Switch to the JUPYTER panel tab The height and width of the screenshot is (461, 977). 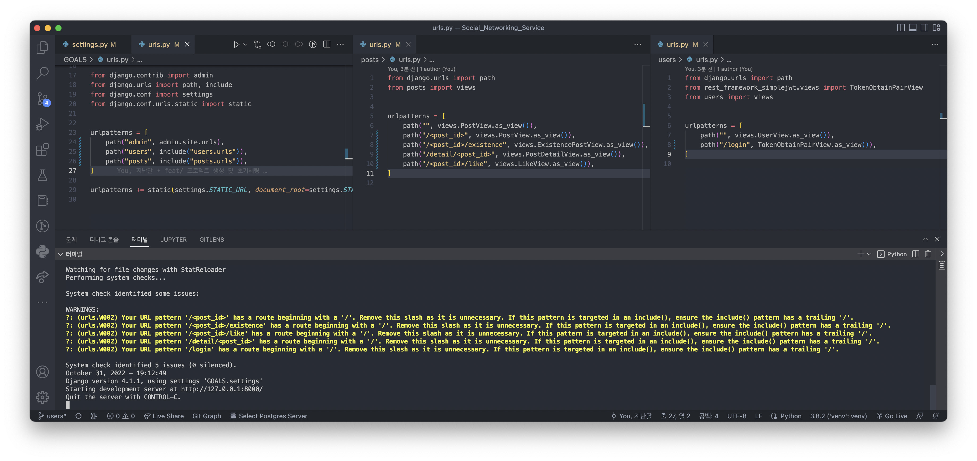coord(173,240)
